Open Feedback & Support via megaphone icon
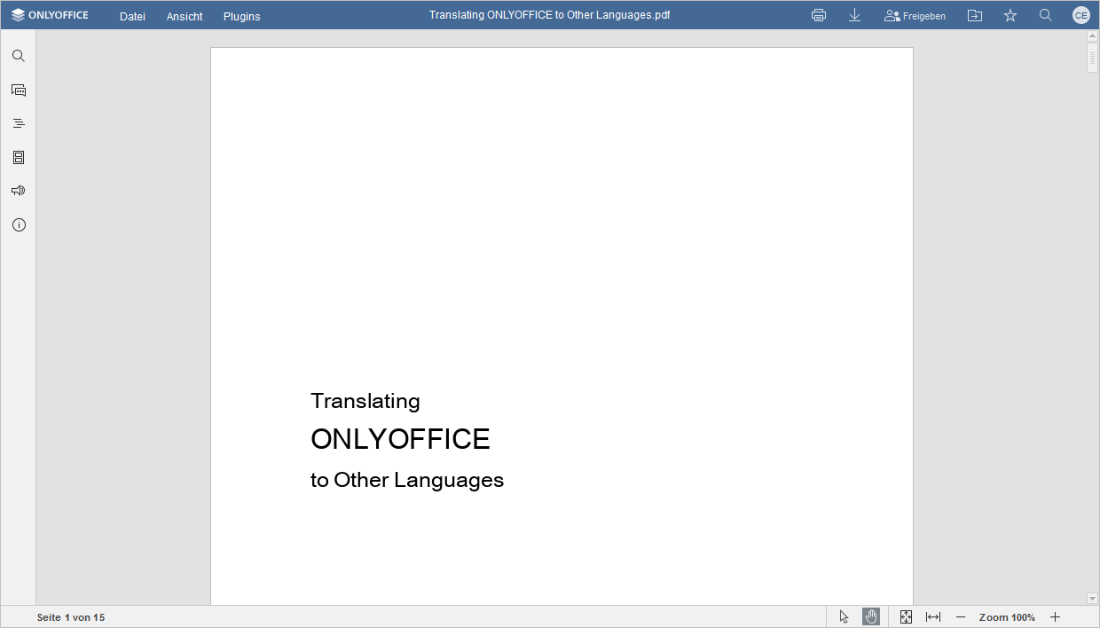 pos(18,190)
